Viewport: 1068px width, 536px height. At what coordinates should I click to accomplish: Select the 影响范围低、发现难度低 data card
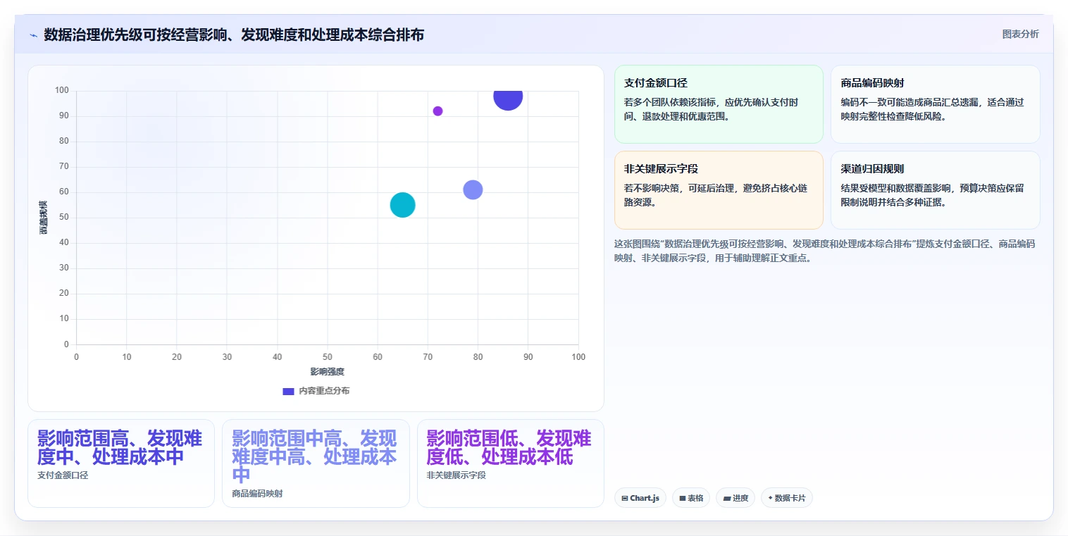pyautogui.click(x=511, y=463)
